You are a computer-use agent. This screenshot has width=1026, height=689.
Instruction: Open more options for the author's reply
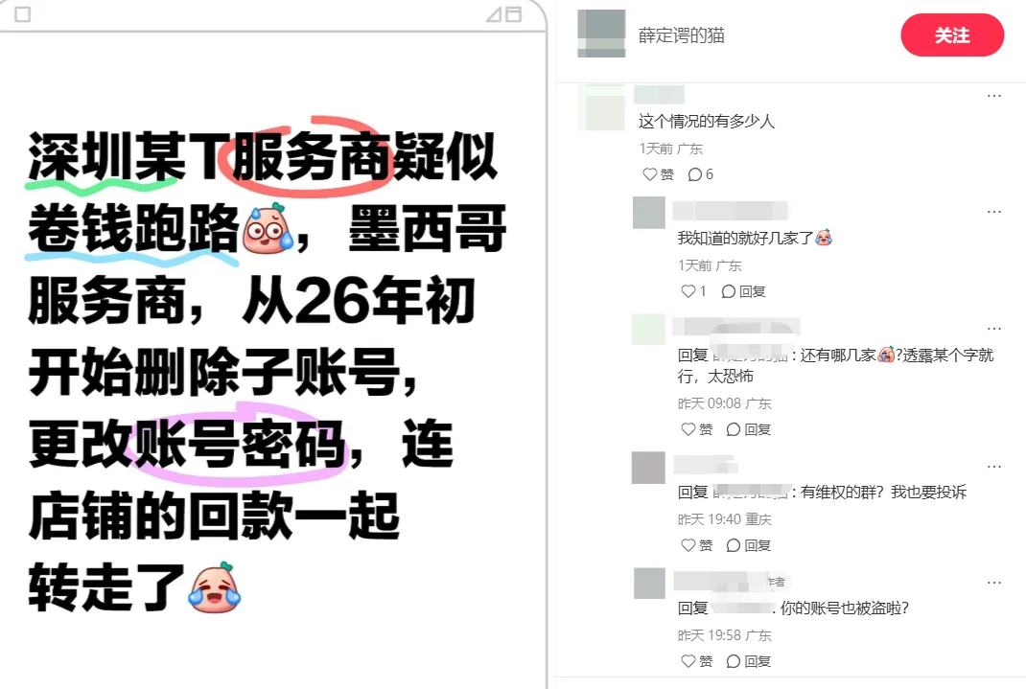pyautogui.click(x=994, y=583)
